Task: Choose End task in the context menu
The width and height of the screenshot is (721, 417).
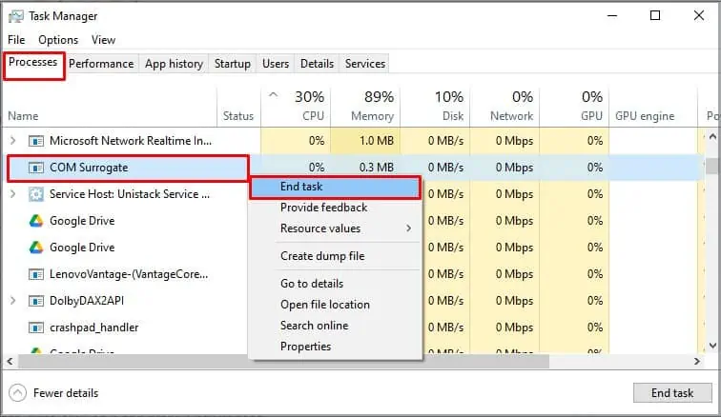Action: pos(336,187)
